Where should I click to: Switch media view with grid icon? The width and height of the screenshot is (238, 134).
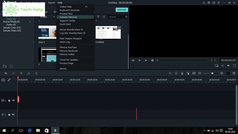[104, 17]
